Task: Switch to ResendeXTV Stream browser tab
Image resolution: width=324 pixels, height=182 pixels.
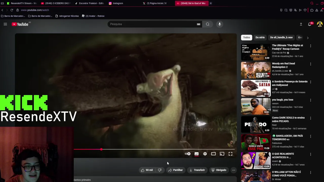Action: click(x=22, y=3)
